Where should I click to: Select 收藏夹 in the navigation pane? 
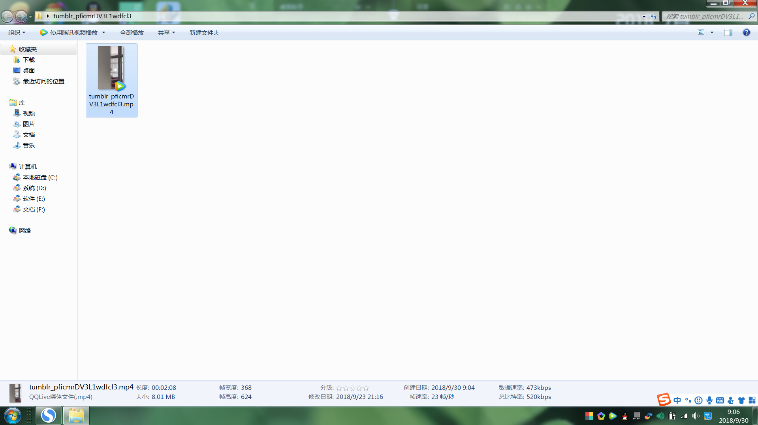(28, 49)
